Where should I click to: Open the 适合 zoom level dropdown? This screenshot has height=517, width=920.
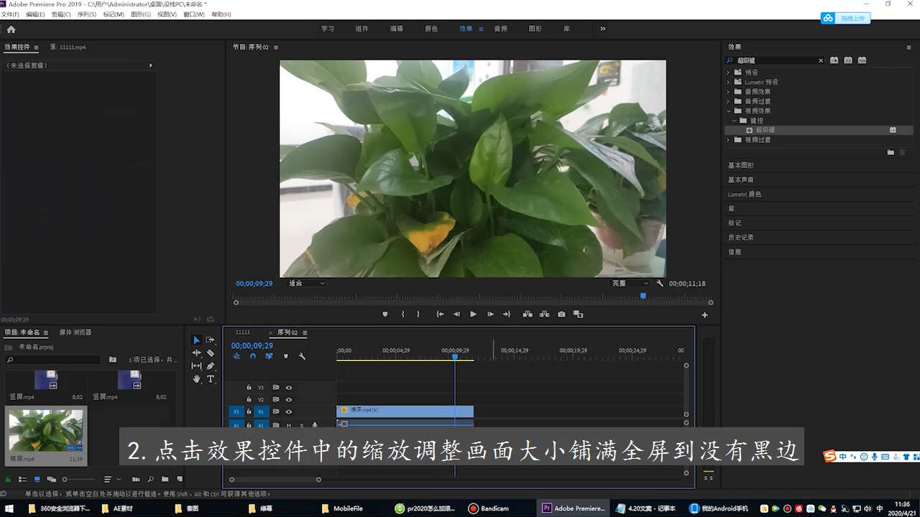306,284
